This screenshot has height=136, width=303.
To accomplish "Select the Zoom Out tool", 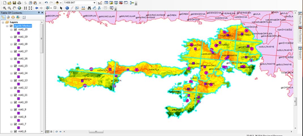I will (x=9, y=8).
